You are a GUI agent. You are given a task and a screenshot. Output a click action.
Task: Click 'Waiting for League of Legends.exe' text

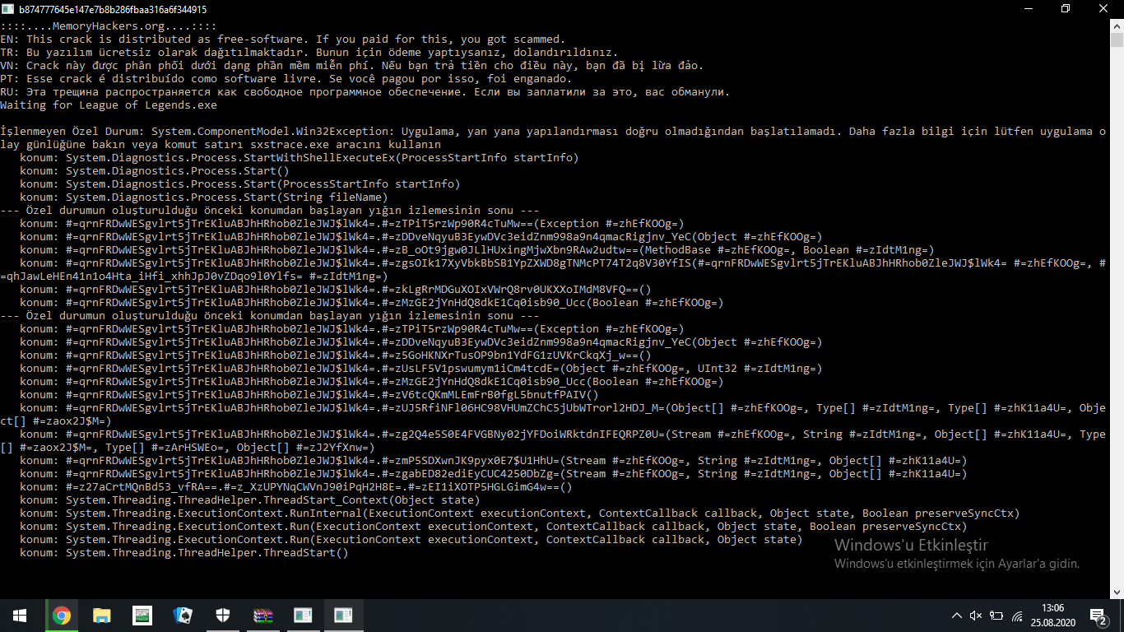pyautogui.click(x=109, y=105)
